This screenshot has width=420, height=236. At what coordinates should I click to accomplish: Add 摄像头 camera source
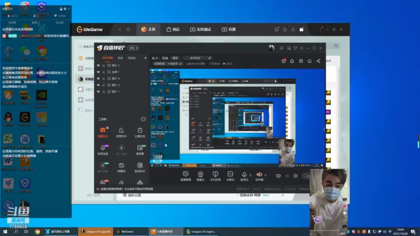click(x=201, y=176)
